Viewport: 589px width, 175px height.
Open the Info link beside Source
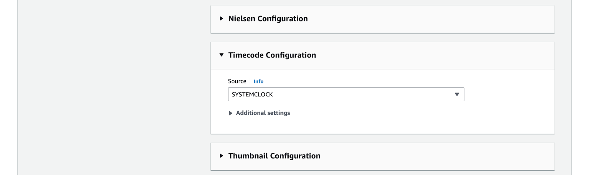(x=259, y=81)
